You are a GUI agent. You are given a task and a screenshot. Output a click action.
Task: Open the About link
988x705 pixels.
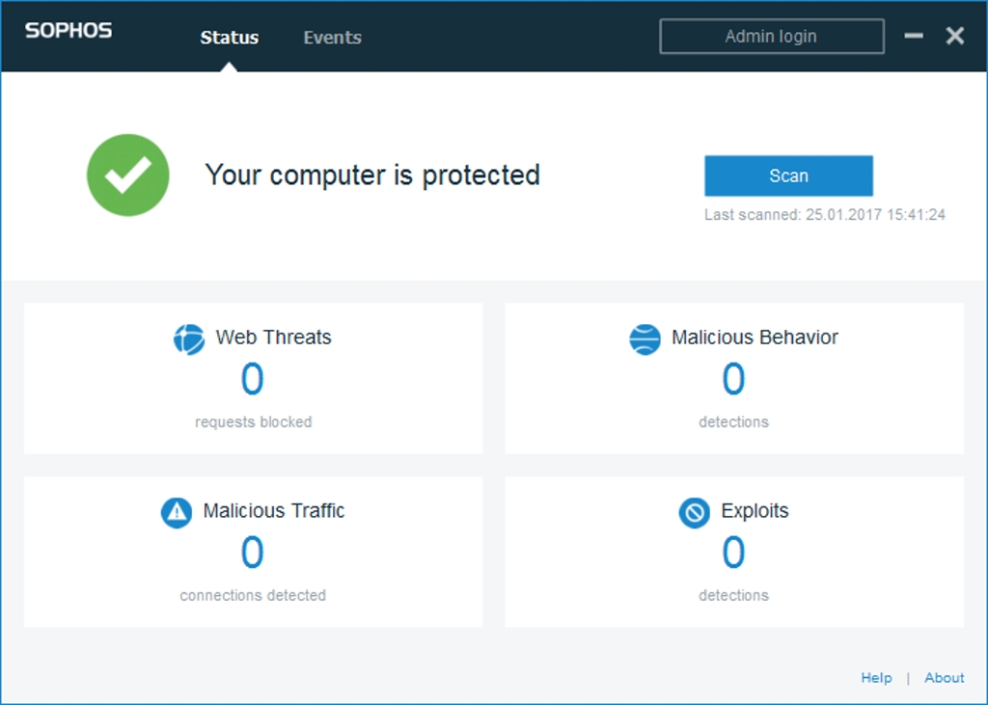coord(944,678)
